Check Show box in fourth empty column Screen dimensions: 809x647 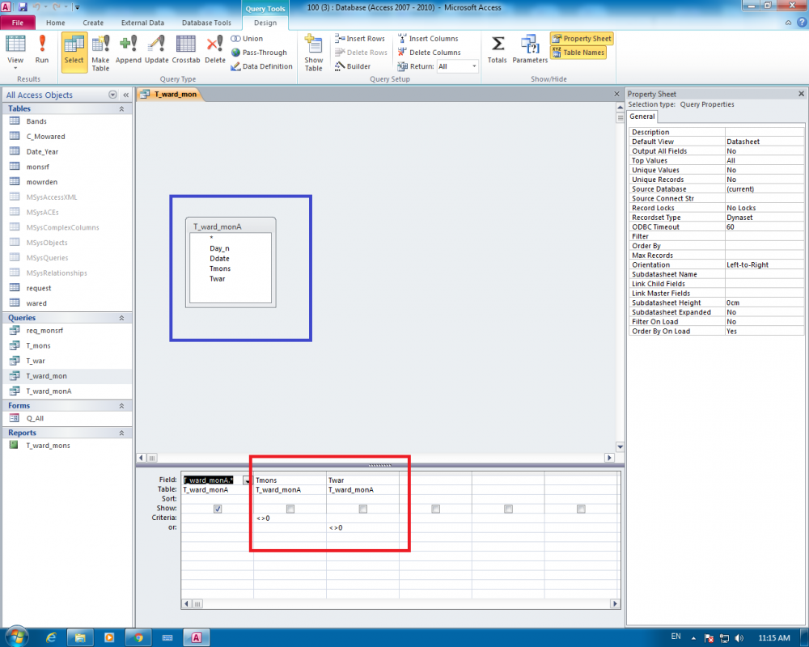click(x=436, y=510)
